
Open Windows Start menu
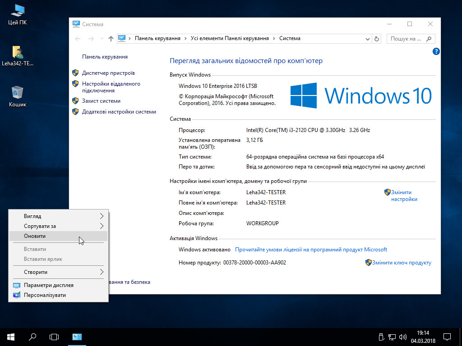click(11, 337)
